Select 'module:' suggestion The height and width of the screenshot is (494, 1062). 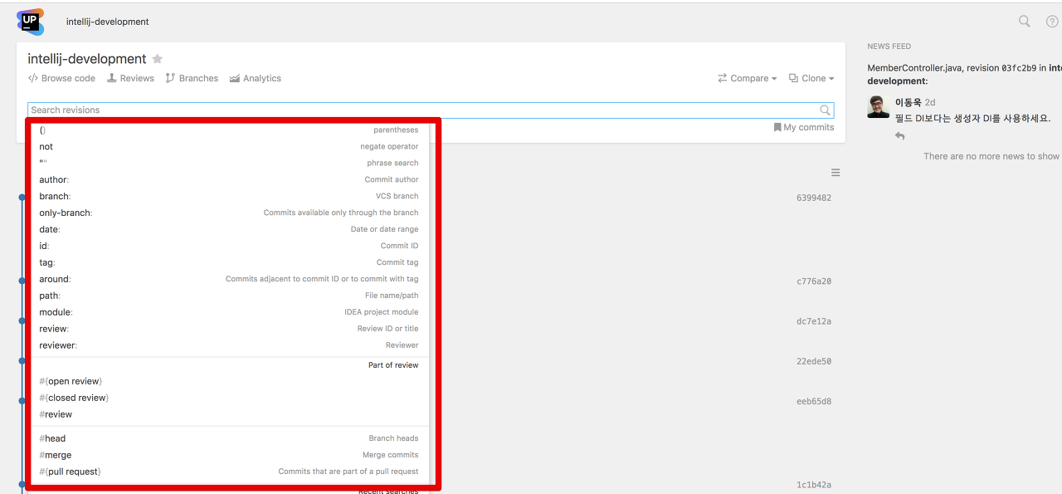pyautogui.click(x=229, y=313)
